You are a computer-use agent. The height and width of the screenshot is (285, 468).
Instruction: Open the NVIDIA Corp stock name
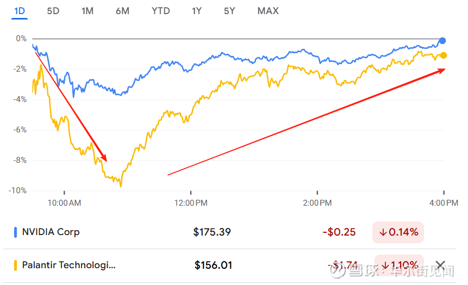[51, 232]
